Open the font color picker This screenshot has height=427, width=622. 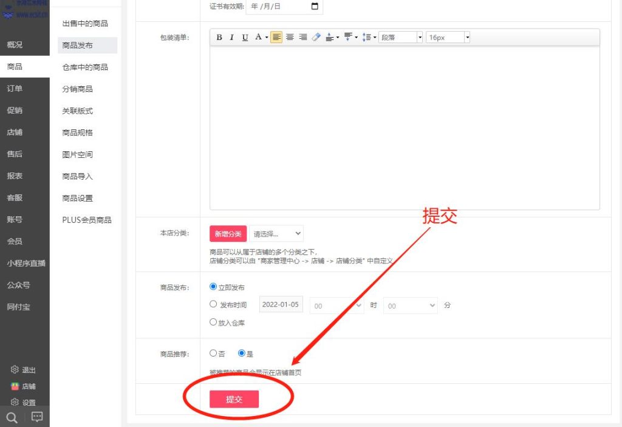(x=258, y=37)
